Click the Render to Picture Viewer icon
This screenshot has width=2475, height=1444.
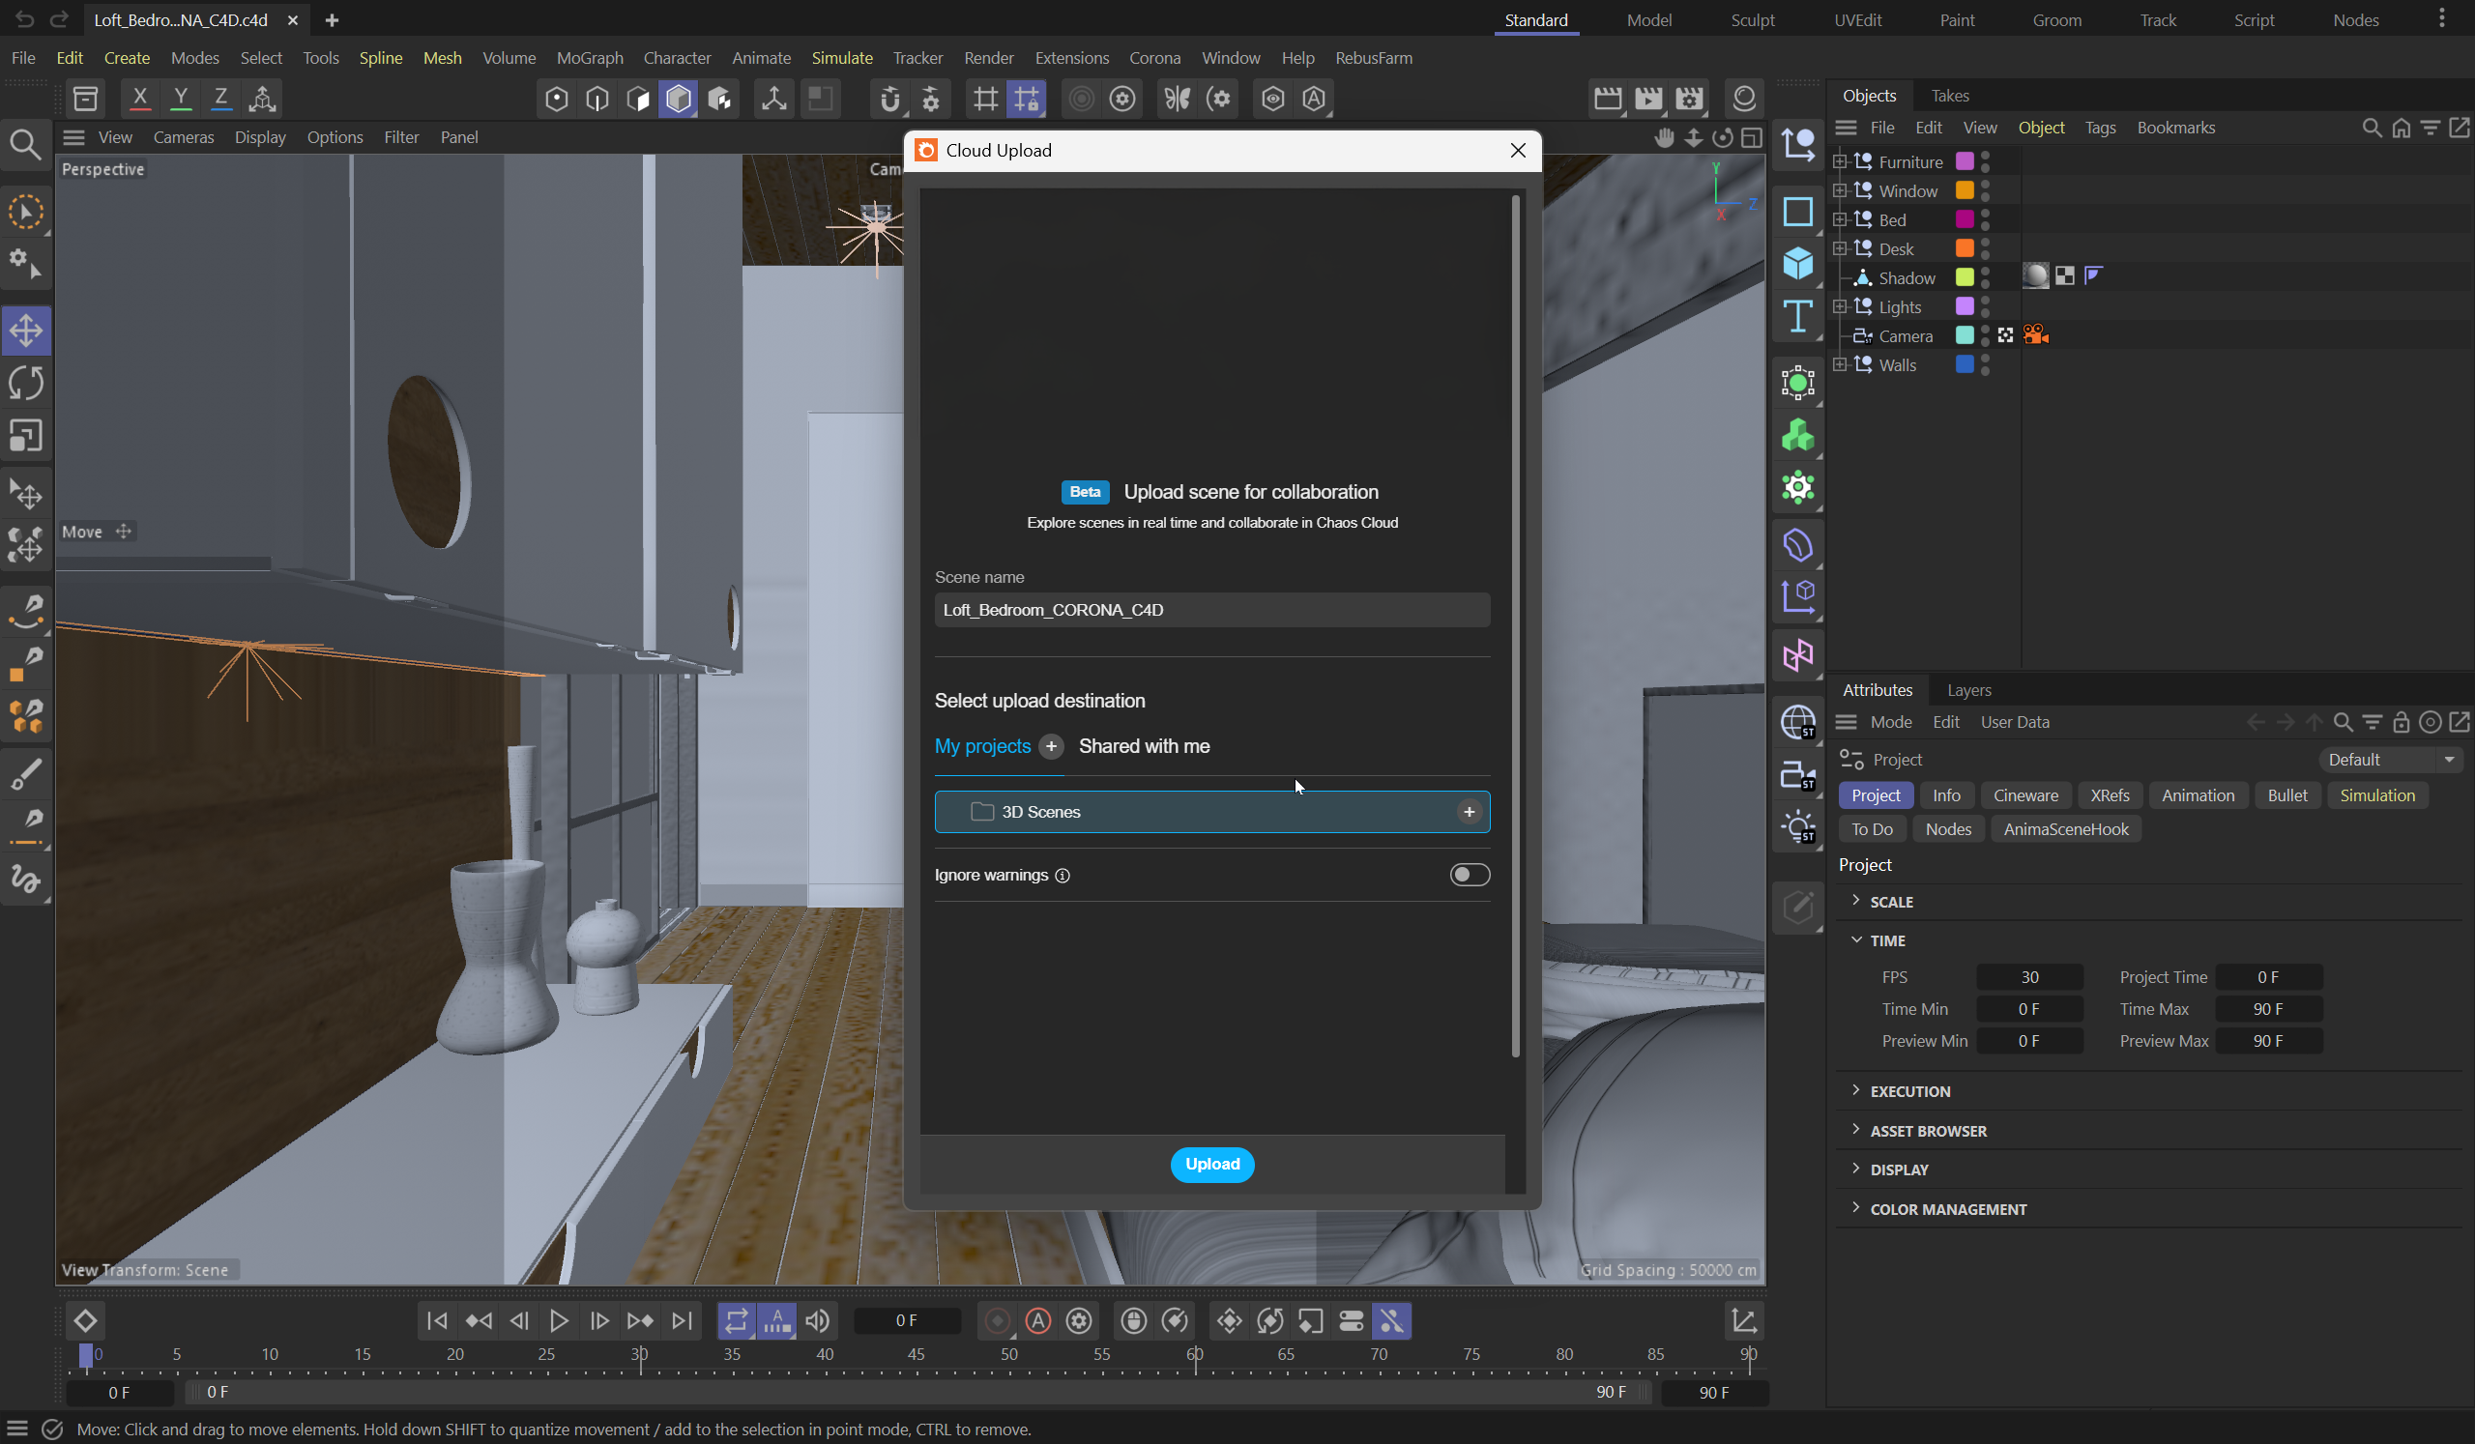1649,99
